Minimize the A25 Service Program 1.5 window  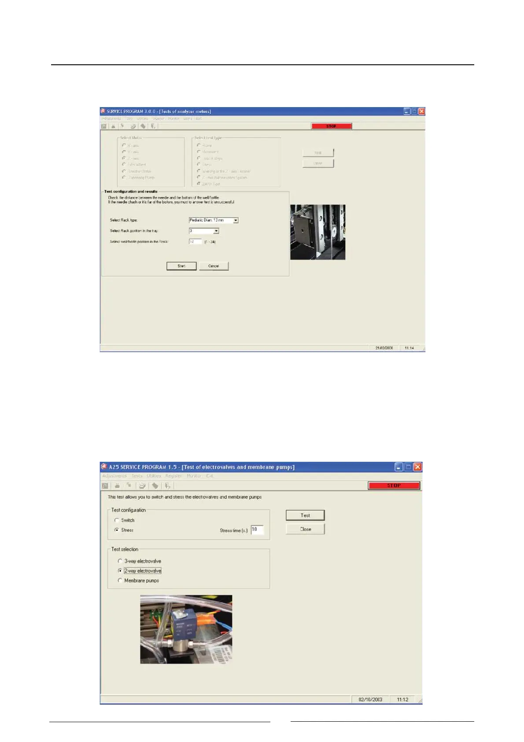(399, 467)
